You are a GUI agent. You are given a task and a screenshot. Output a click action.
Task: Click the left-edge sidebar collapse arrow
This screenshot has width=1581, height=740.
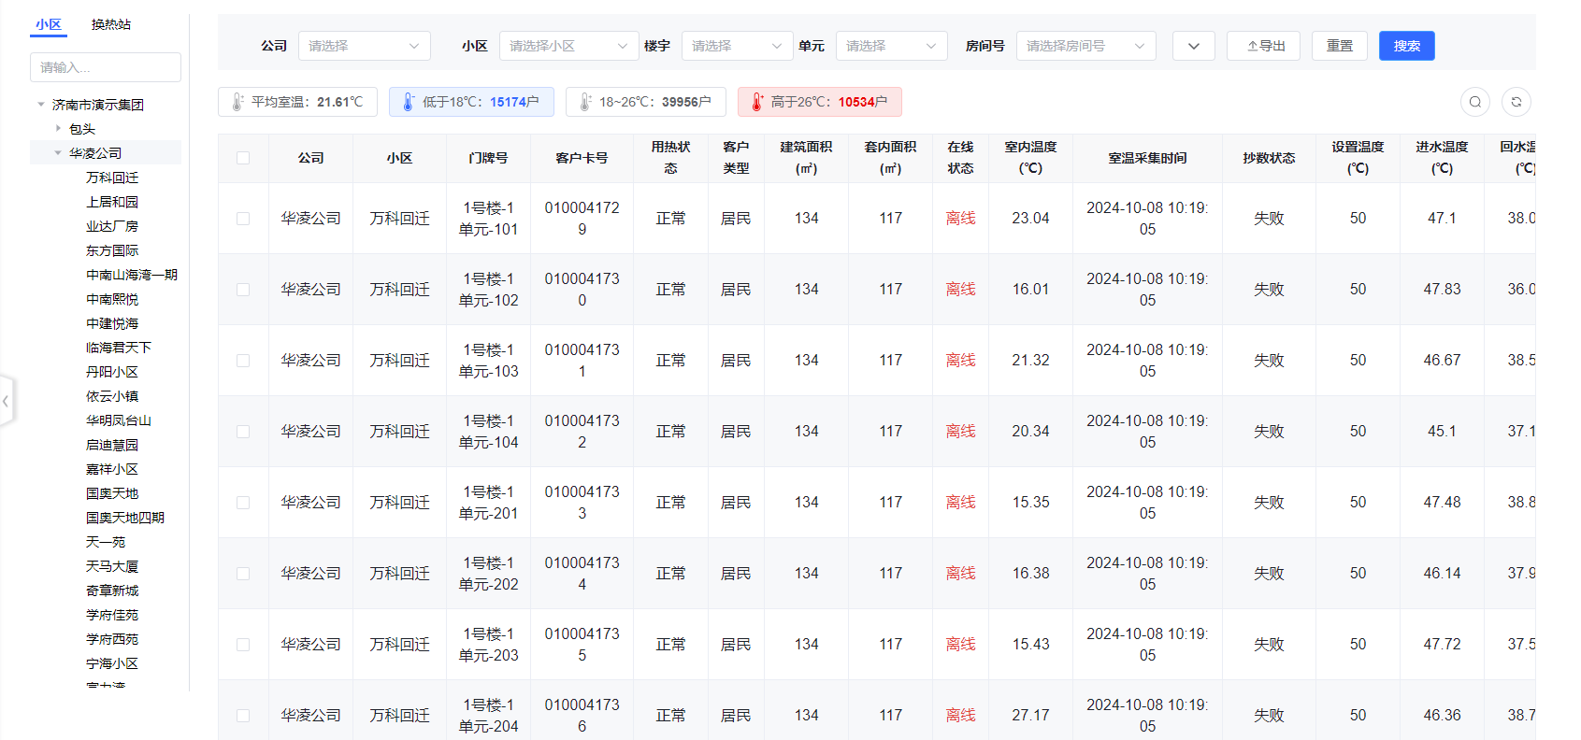7,401
